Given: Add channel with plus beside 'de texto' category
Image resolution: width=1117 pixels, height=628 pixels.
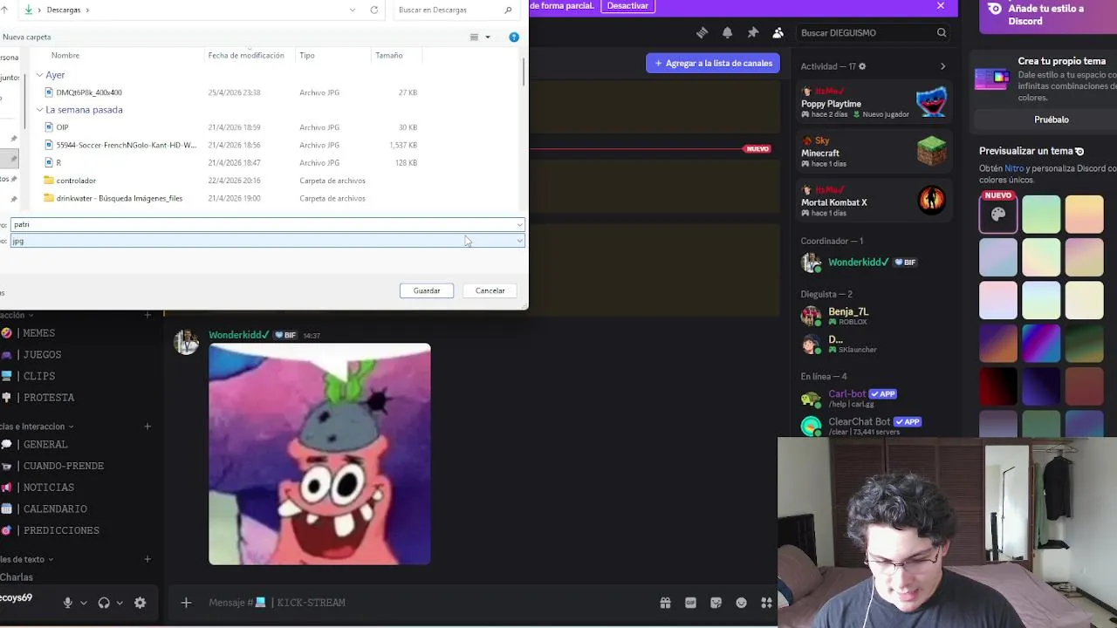Looking at the screenshot, I should click(147, 559).
